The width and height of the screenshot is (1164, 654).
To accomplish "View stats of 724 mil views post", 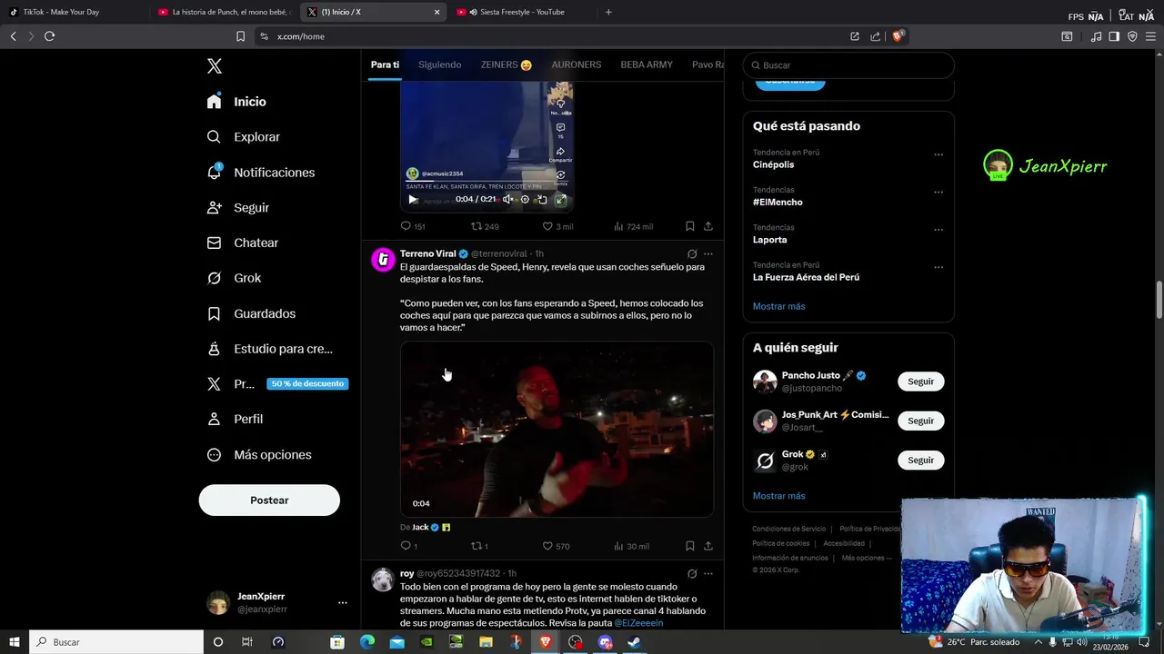I will 633,226.
